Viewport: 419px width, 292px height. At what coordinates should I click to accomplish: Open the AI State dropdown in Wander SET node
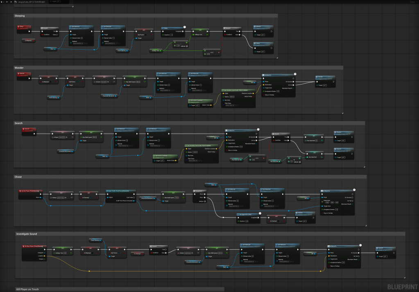(103, 82)
